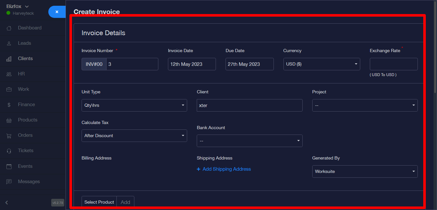Click the Tickets headset icon
This screenshot has height=210, width=437.
click(9, 151)
